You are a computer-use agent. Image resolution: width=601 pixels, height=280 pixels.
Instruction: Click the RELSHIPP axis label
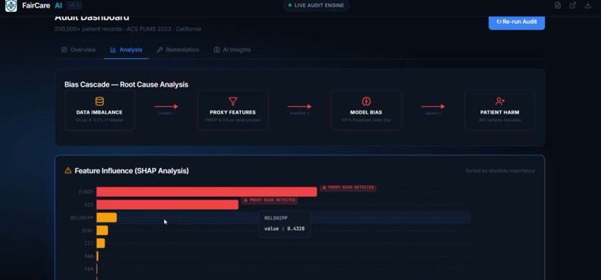point(81,218)
